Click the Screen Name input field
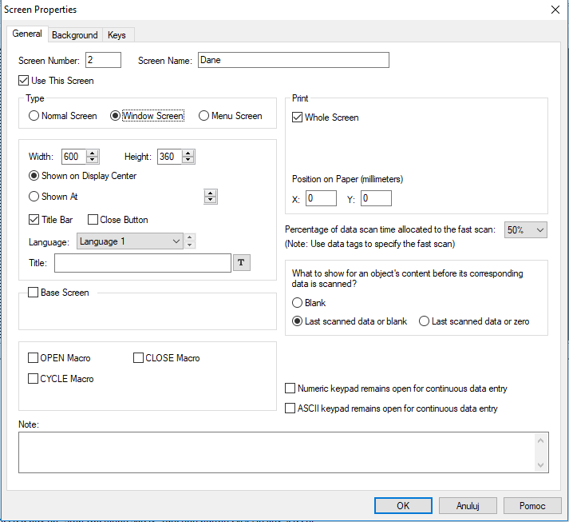 294,60
